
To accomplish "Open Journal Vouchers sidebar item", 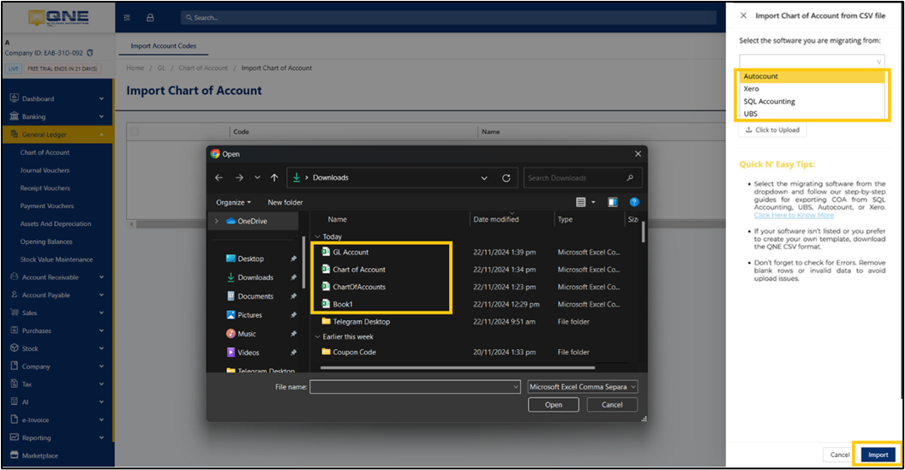I will coord(45,170).
